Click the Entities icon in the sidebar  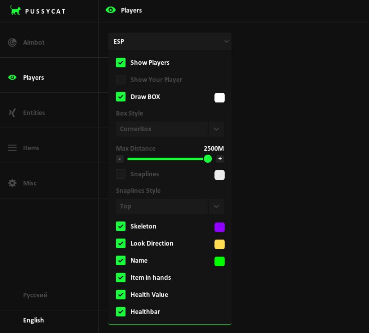(x=12, y=113)
